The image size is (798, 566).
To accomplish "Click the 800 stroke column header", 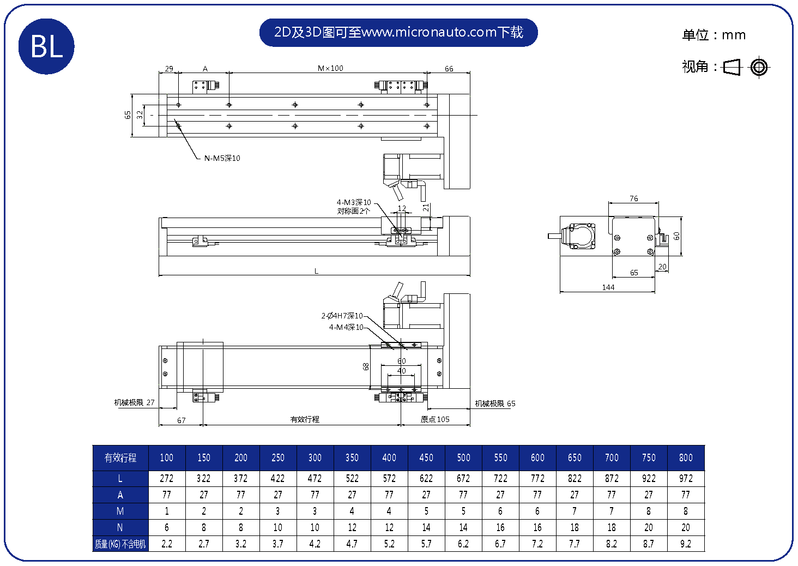I will tap(686, 458).
